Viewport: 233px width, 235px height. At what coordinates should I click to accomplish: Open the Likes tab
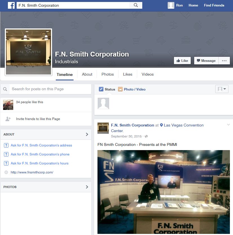pyautogui.click(x=128, y=74)
